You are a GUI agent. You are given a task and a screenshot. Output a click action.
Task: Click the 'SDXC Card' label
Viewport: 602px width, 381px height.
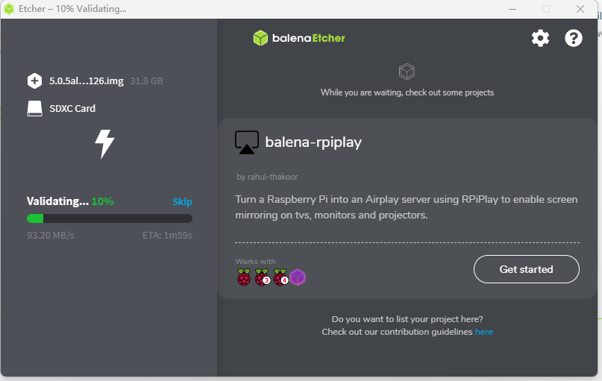click(x=72, y=109)
